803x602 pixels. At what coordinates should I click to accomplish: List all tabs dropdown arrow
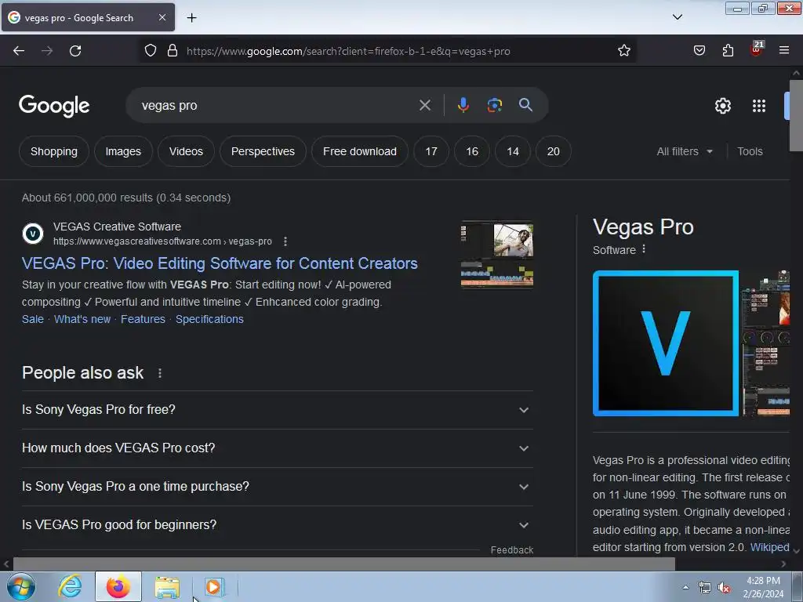(x=677, y=17)
